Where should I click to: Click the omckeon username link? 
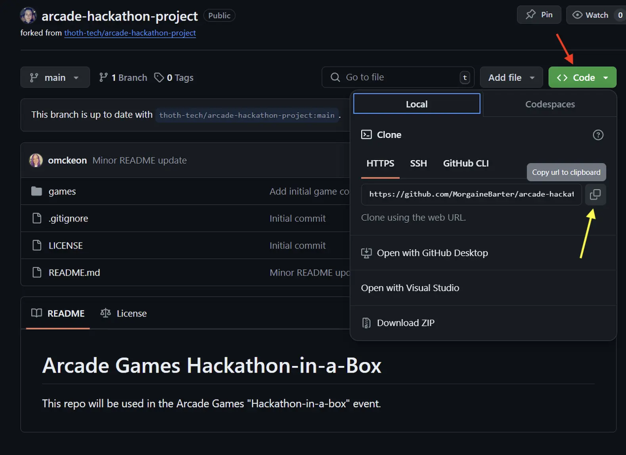(67, 160)
